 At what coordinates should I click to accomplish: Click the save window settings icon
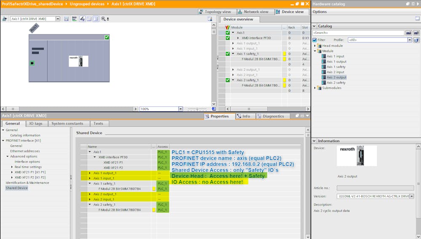[210, 19]
